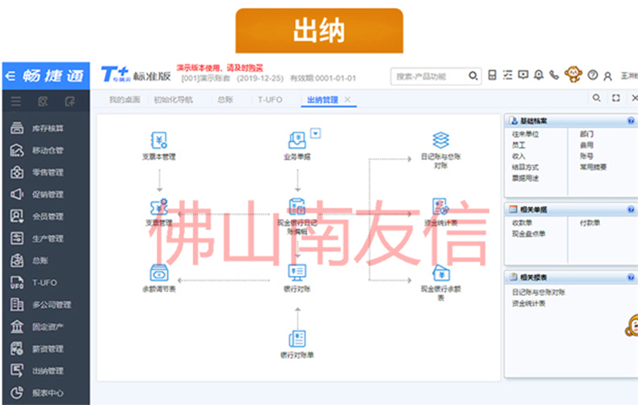This screenshot has width=638, height=405.
Task: Click the sidebar edit shortcut icon
Action: tap(70, 102)
